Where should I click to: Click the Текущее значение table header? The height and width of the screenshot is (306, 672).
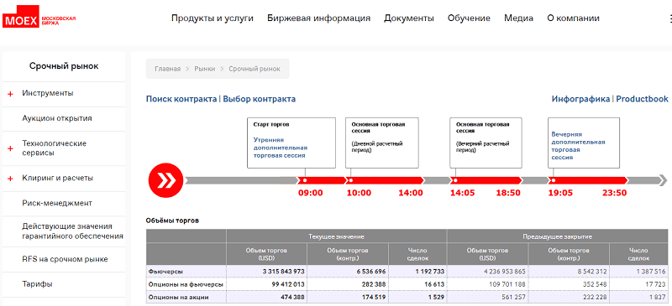[x=337, y=236]
